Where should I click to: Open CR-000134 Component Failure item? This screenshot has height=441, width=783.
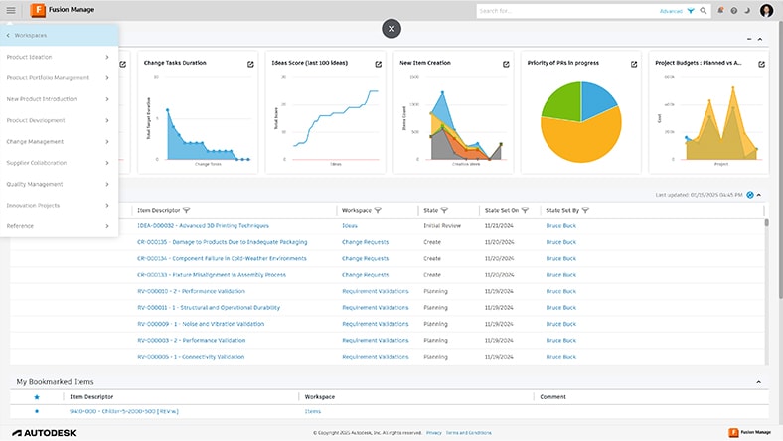click(x=222, y=258)
